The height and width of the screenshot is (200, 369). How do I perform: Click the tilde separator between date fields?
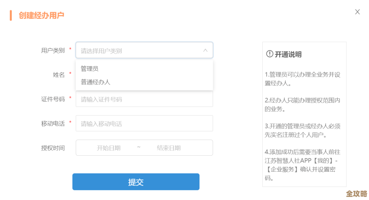pos(138,147)
